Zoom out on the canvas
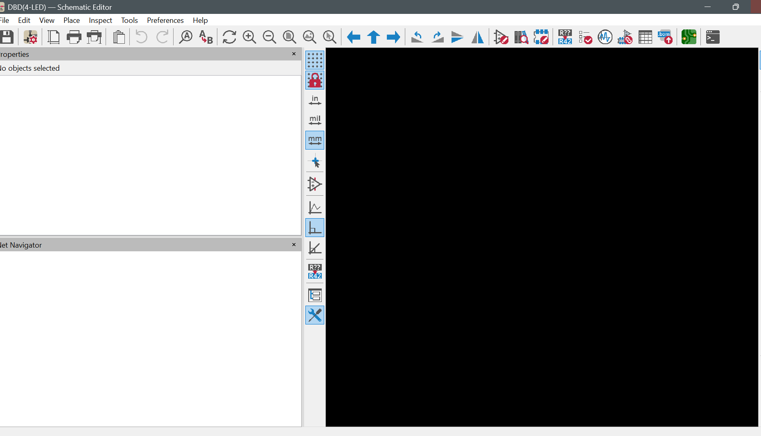 [x=269, y=37]
